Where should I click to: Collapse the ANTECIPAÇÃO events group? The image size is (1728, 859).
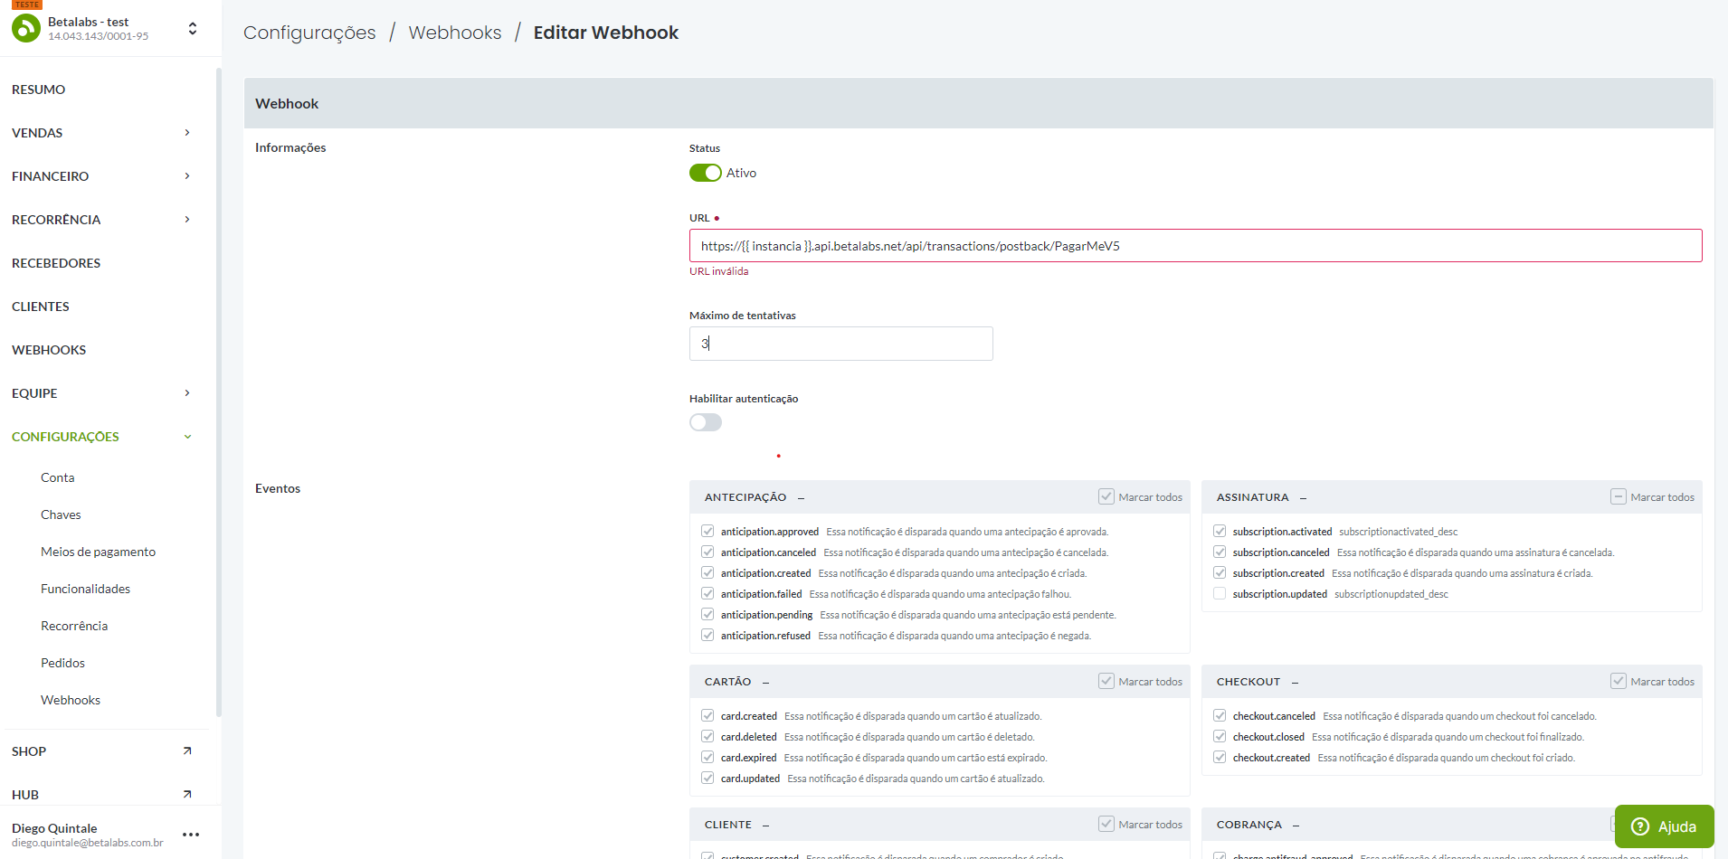tap(802, 497)
